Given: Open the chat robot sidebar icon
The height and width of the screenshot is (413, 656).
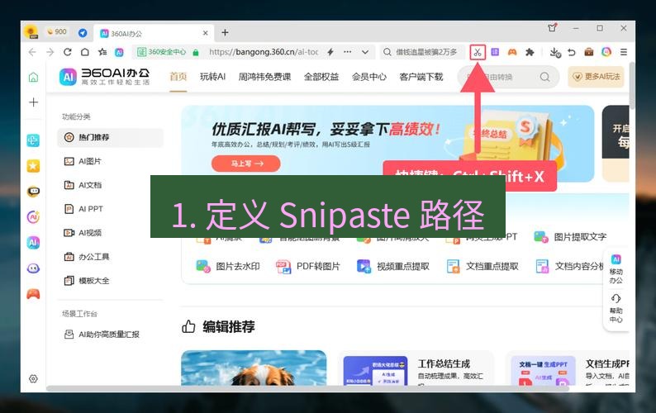Looking at the screenshot, I should [x=34, y=192].
